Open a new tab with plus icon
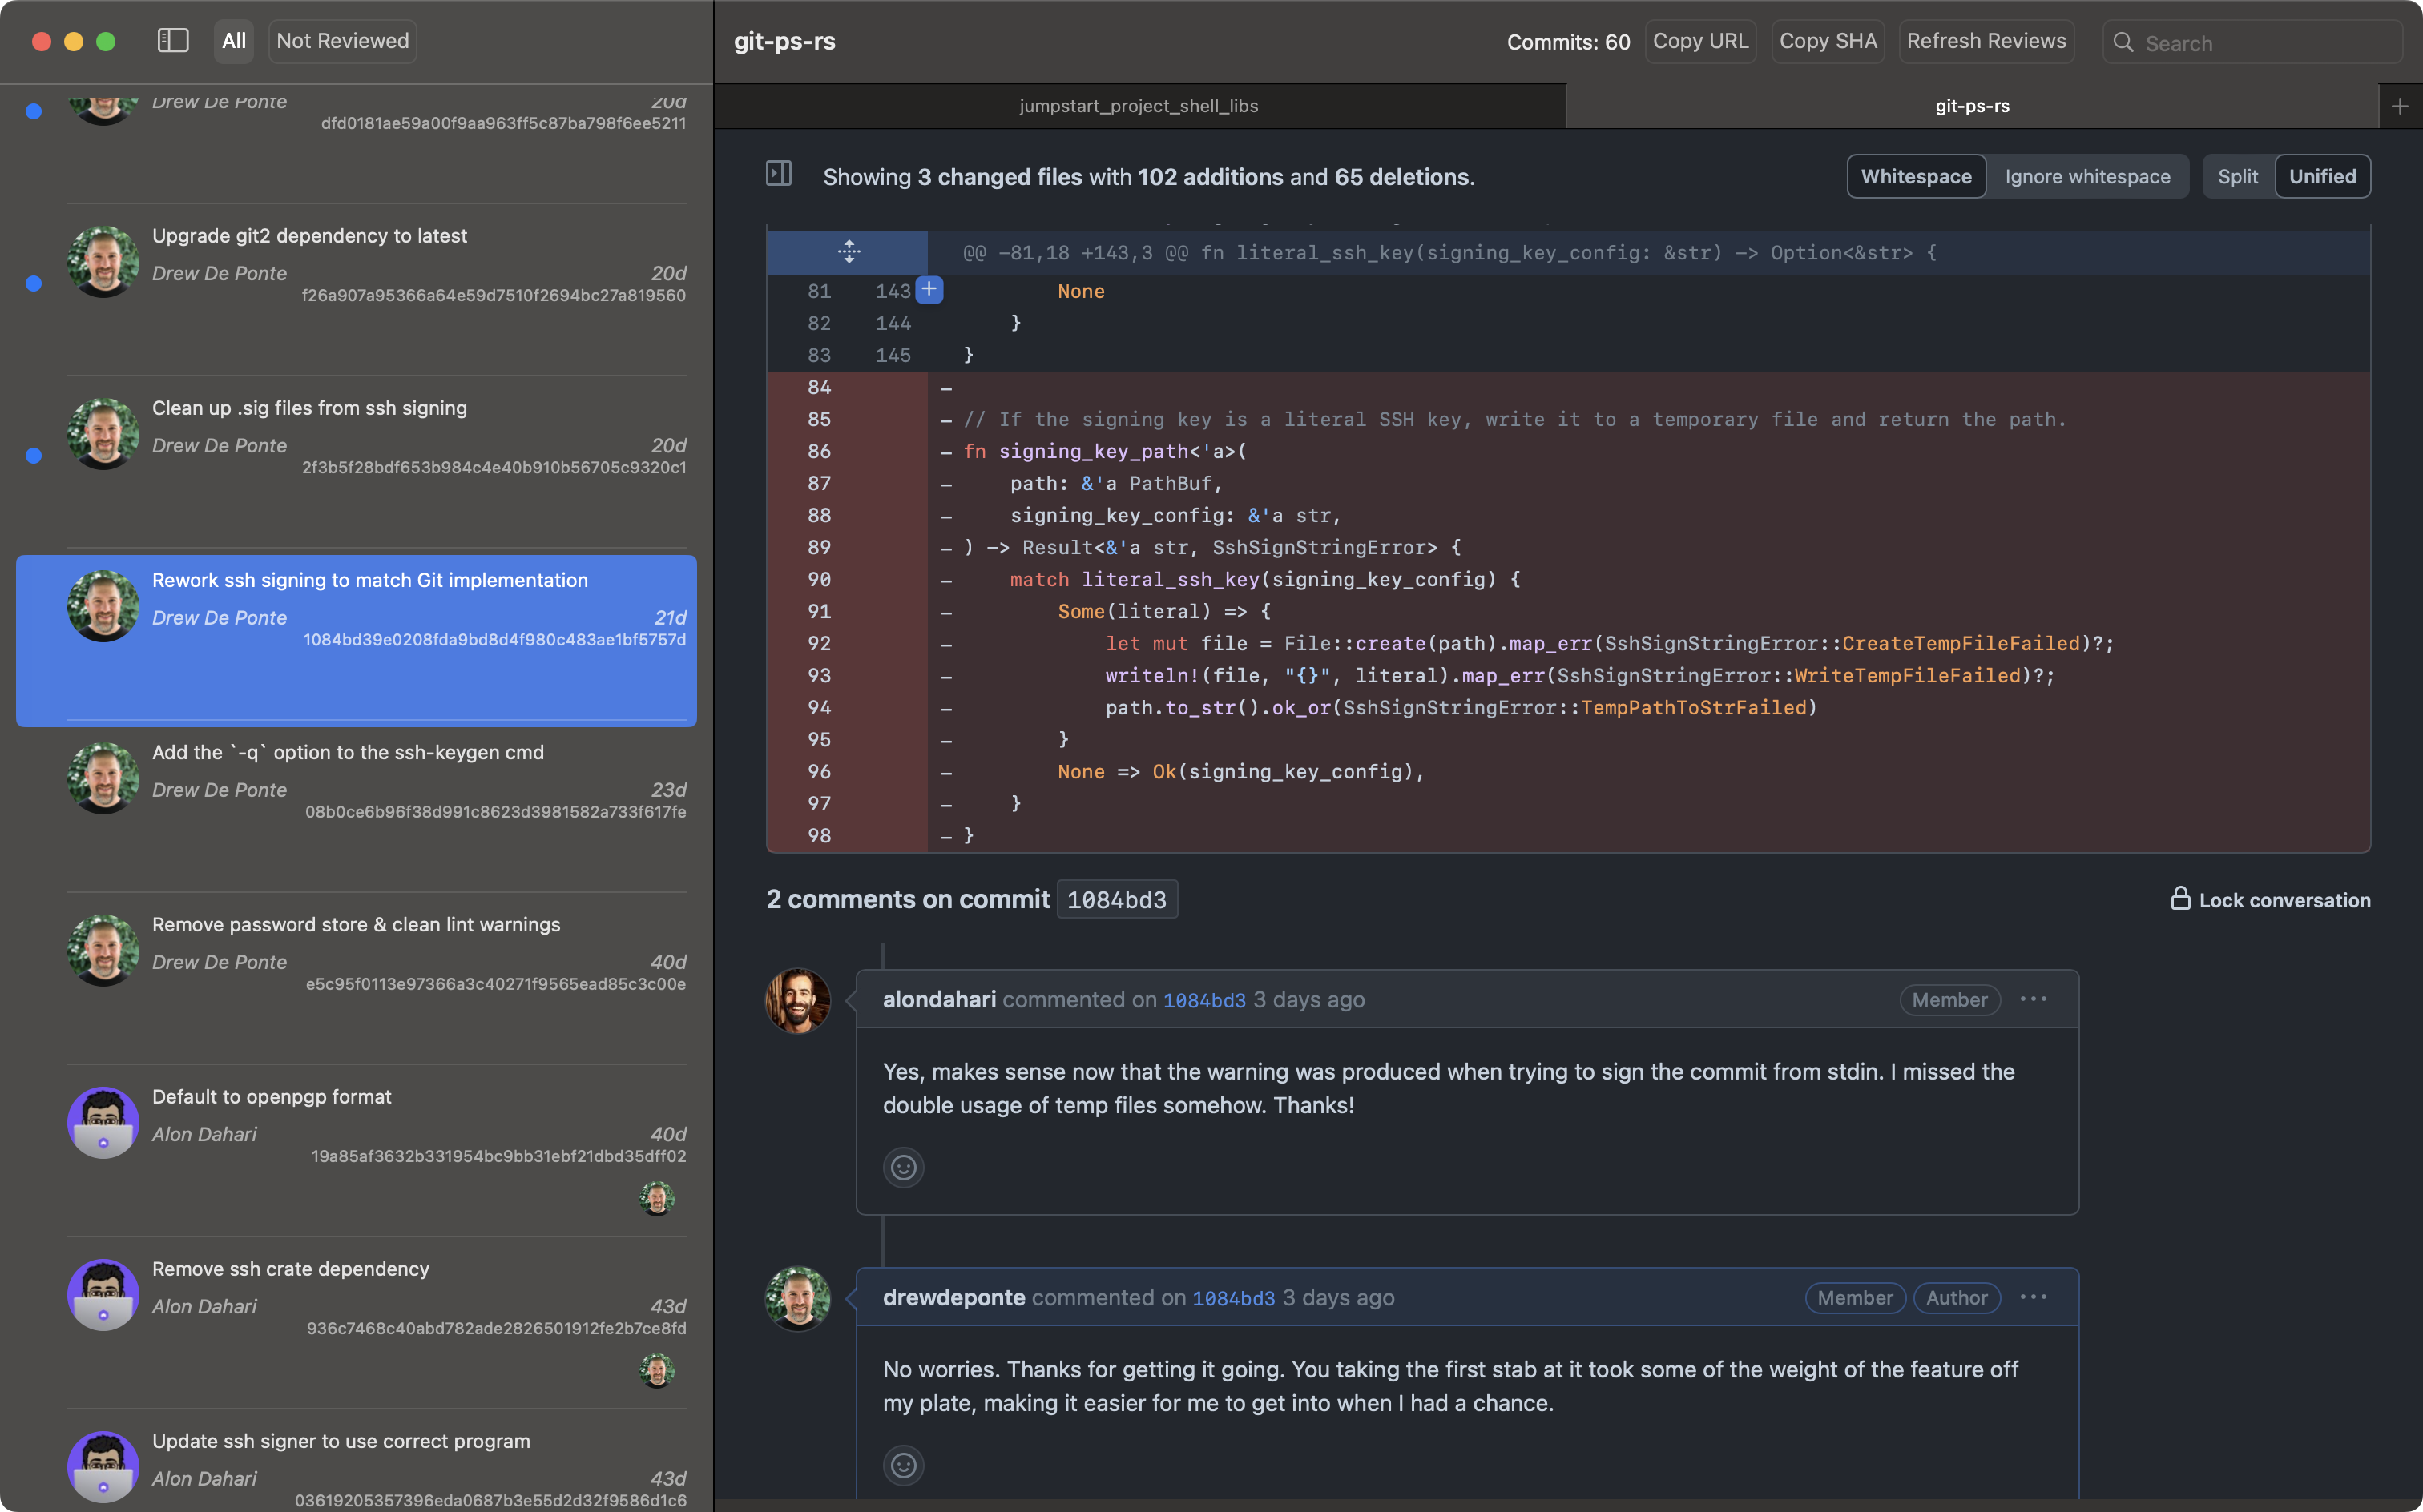Image resolution: width=2423 pixels, height=1512 pixels. point(2399,106)
